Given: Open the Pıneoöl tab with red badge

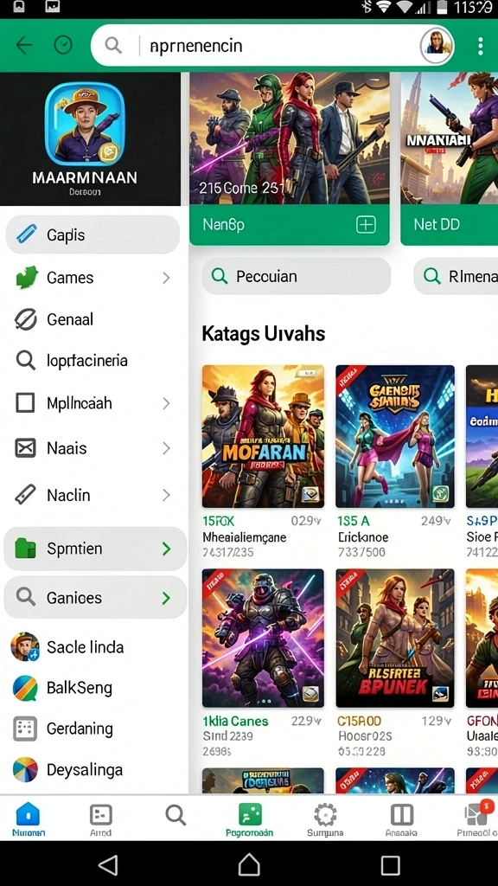Looking at the screenshot, I should click(x=477, y=820).
